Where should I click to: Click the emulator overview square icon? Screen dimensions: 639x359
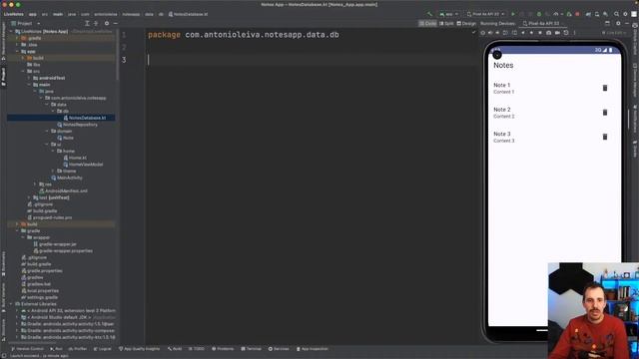pyautogui.click(x=540, y=33)
